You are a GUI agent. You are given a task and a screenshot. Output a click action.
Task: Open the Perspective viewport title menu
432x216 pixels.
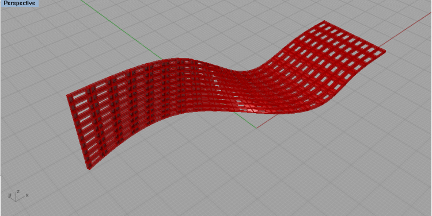pos(19,3)
